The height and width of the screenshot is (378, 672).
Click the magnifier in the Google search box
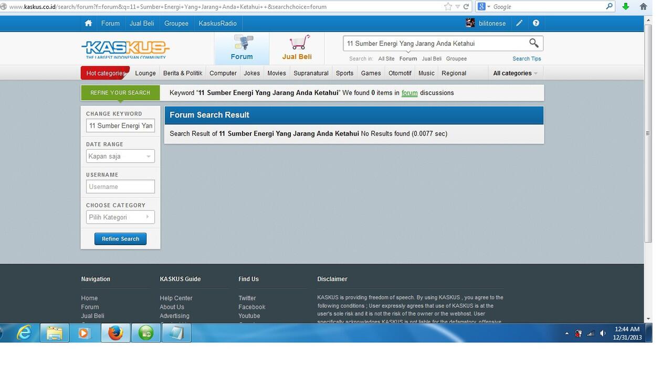609,7
